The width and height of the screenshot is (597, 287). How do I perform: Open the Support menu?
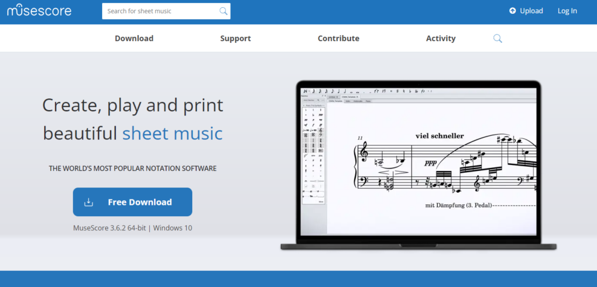[235, 38]
